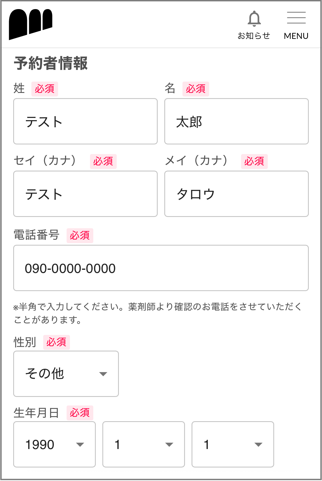Click the MENU text label
This screenshot has width=322, height=481.
[296, 36]
